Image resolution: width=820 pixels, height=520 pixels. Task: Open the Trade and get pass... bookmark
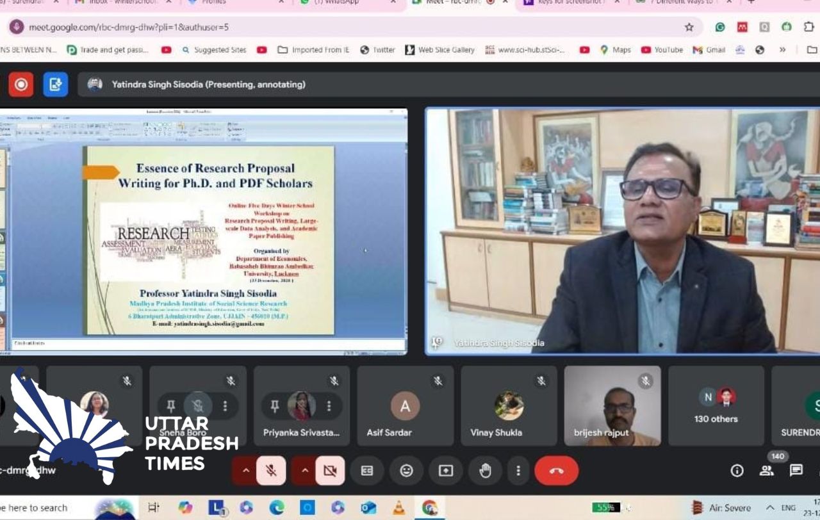[x=107, y=50]
